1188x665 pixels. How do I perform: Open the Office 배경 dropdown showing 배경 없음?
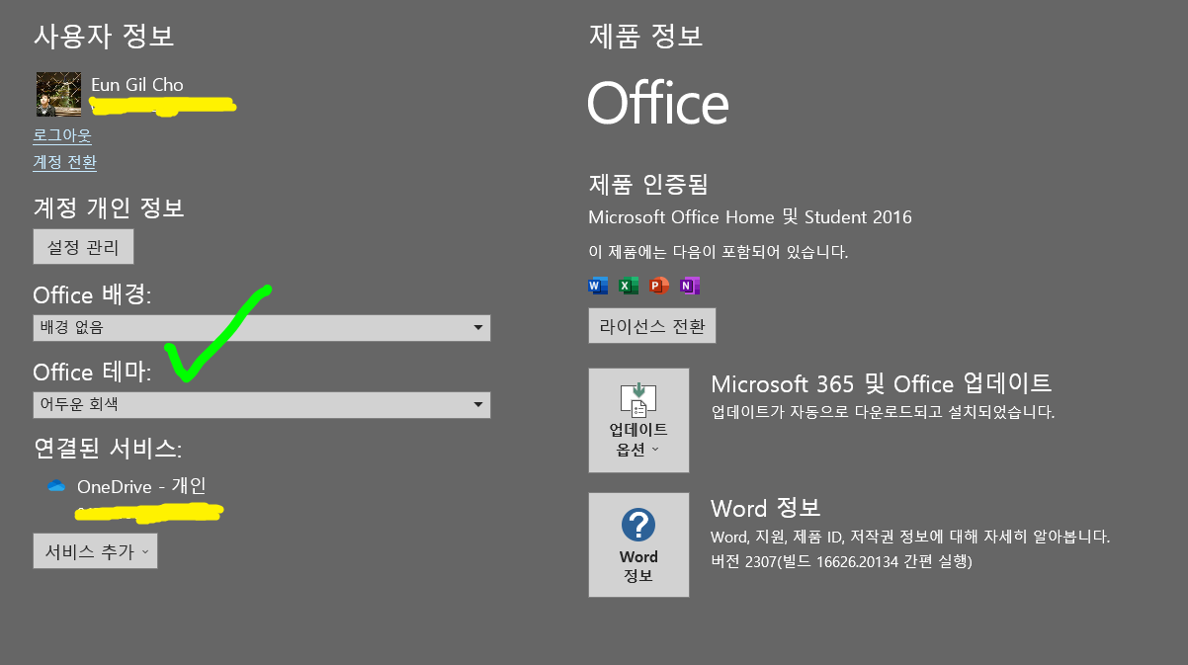click(262, 328)
